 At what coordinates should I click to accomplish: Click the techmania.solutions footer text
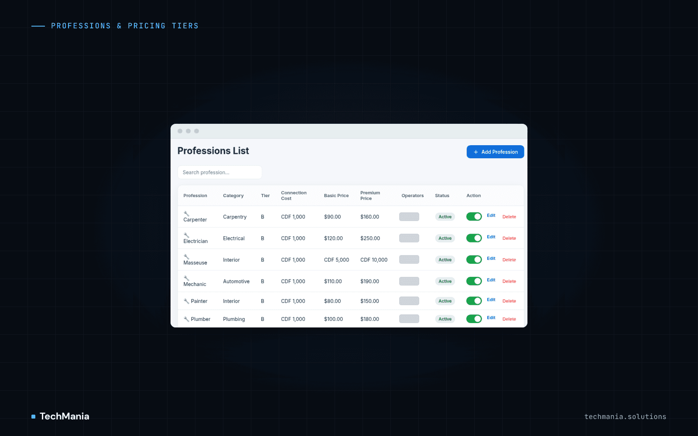pos(625,417)
